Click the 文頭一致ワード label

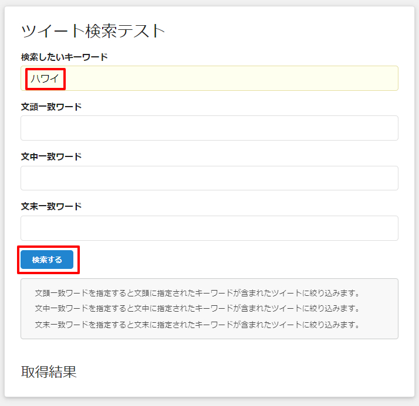51,107
